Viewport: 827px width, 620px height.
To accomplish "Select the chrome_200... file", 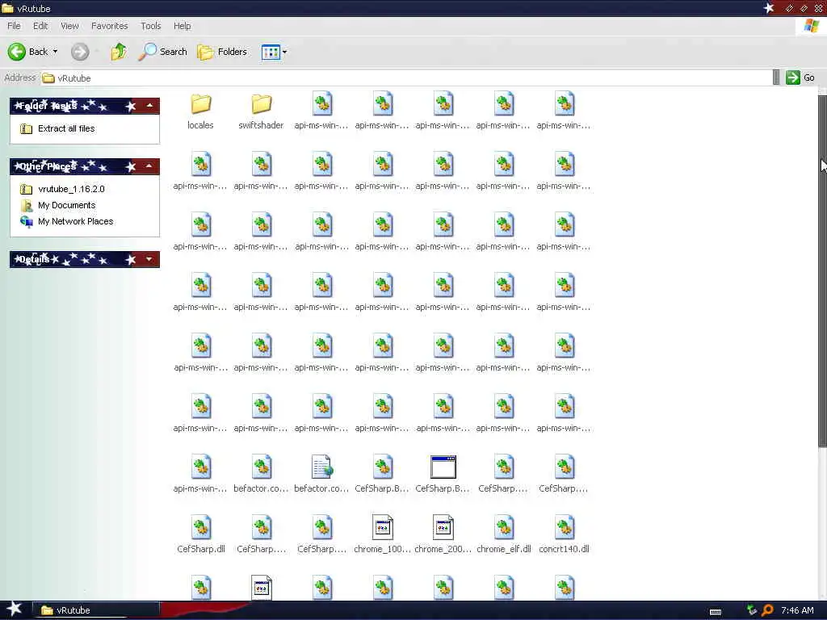I will coord(443,534).
